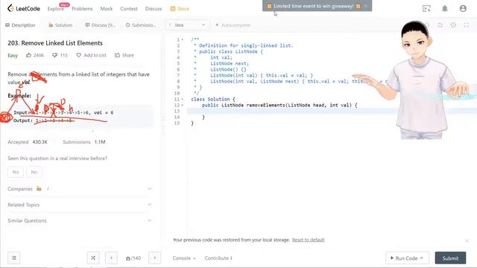Fold the comment block at line 1

tap(182, 39)
